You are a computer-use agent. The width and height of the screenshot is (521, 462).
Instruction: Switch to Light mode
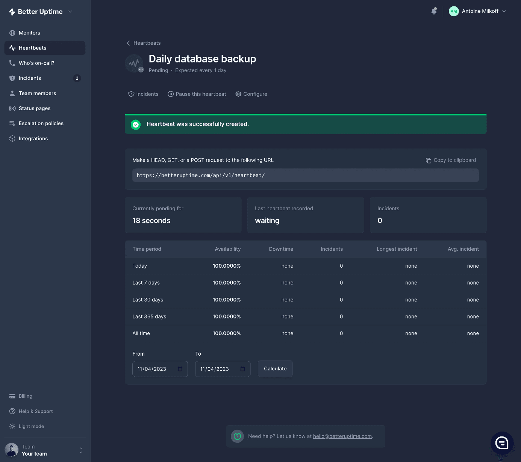[32, 426]
